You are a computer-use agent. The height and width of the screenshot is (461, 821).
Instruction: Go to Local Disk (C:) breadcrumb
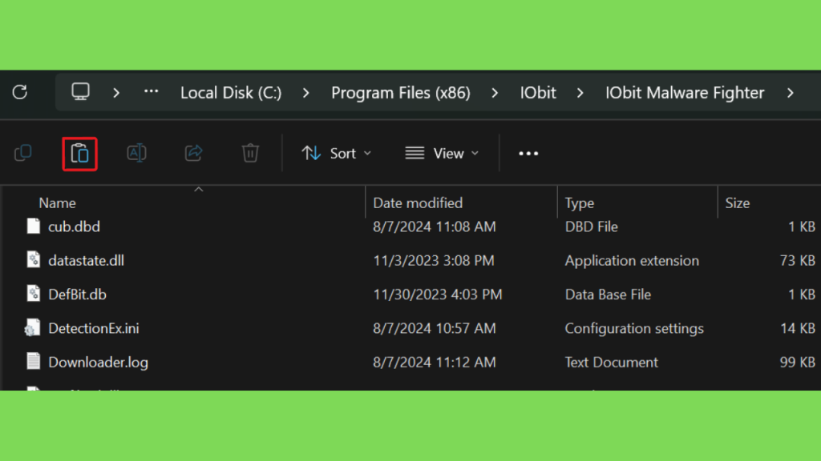click(231, 93)
